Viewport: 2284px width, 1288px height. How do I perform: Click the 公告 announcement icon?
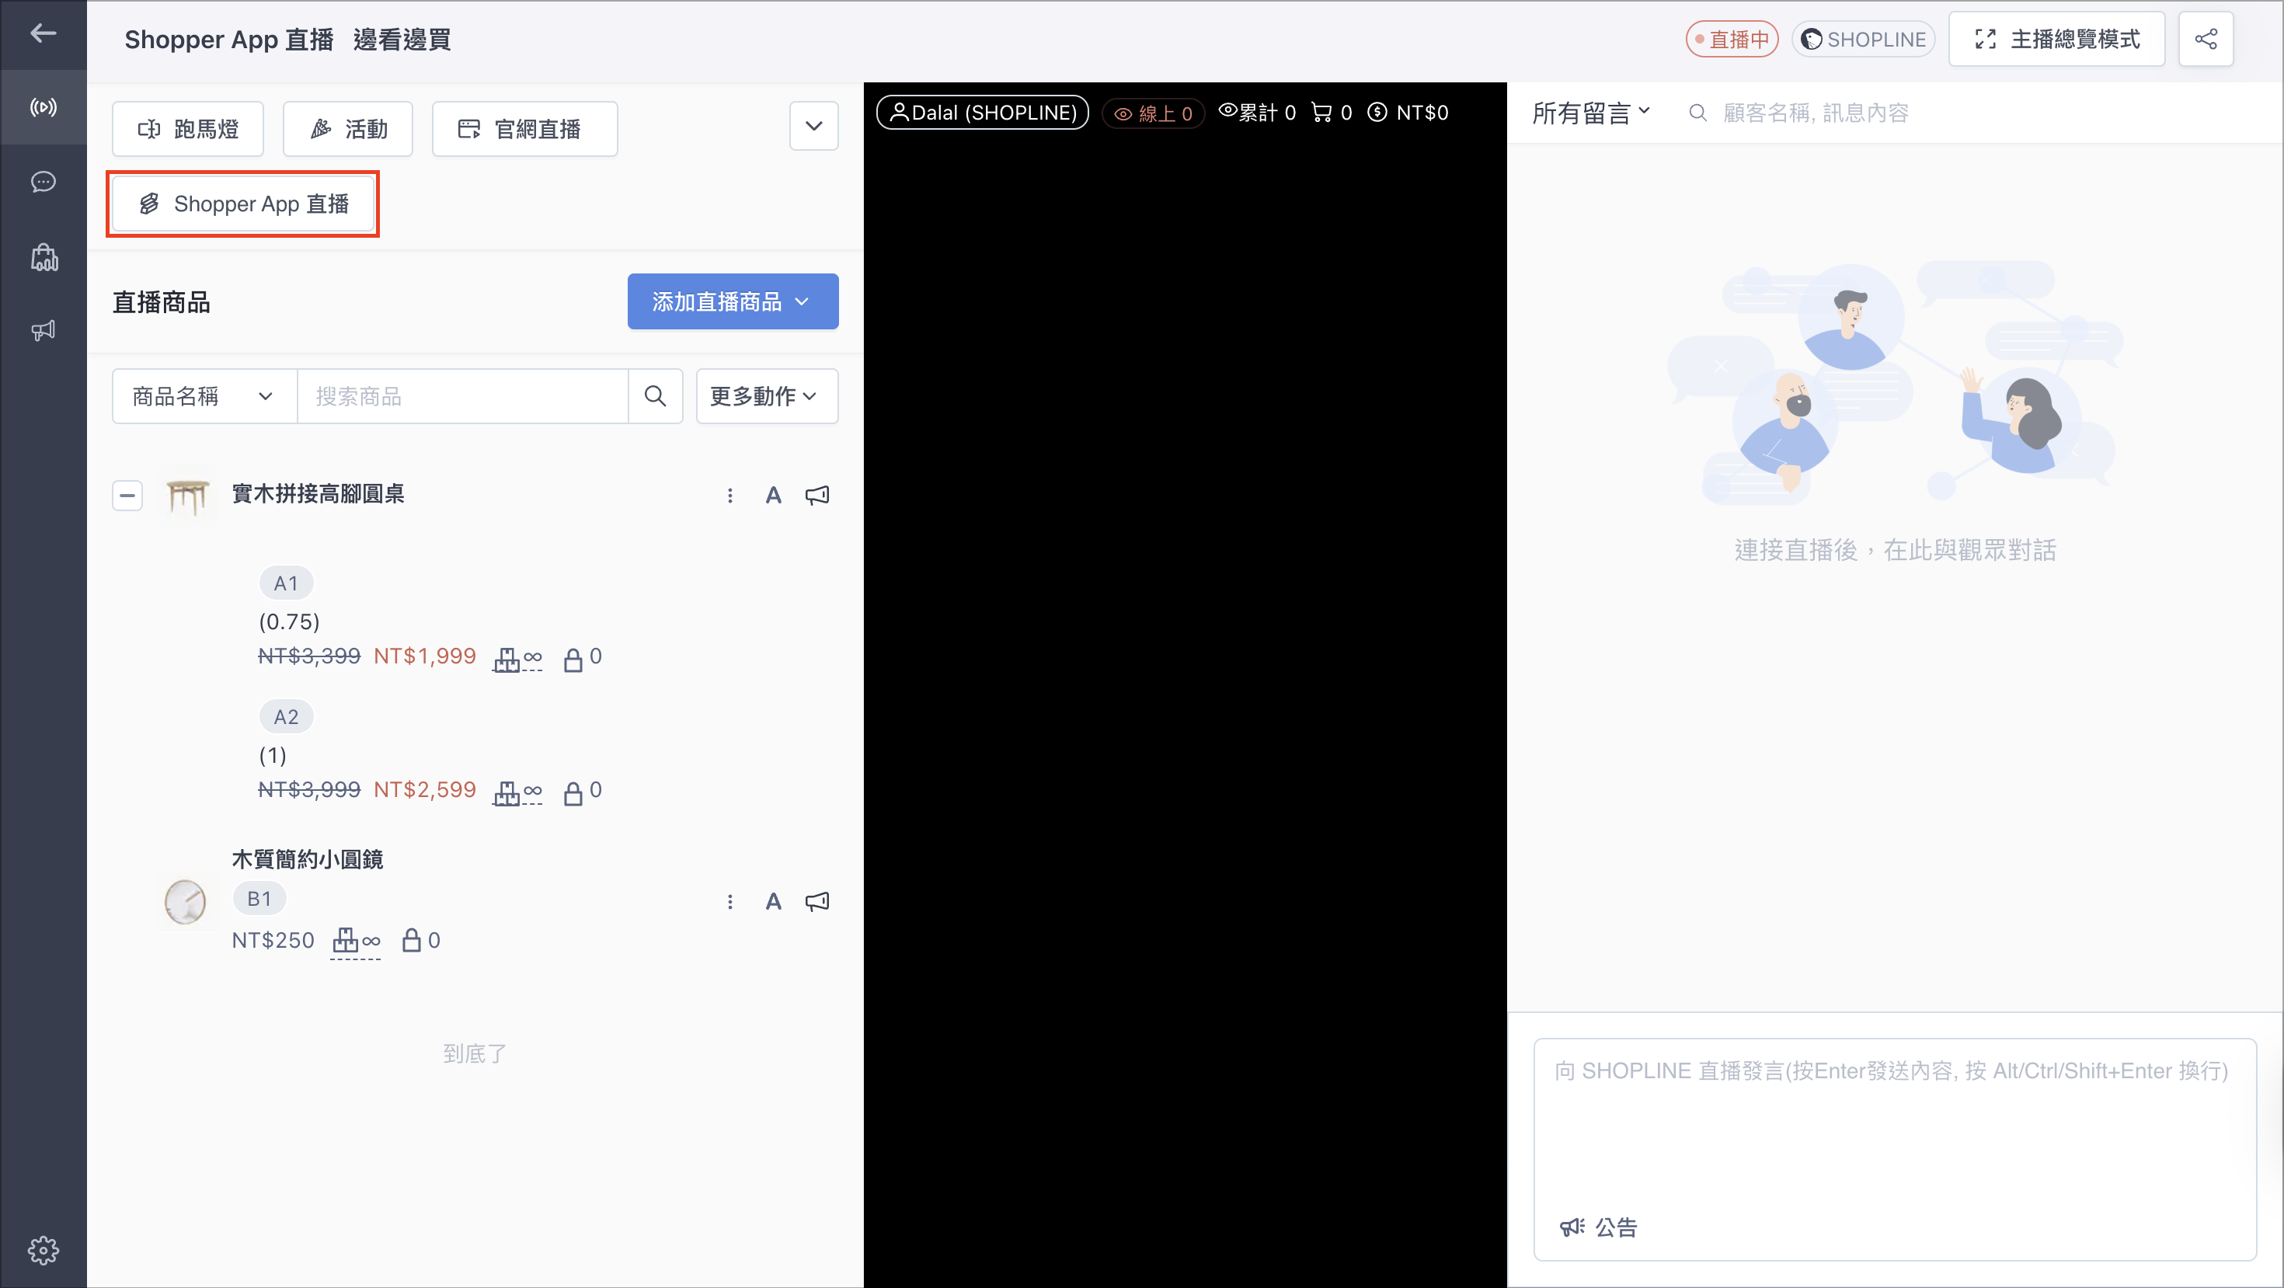tap(1572, 1227)
